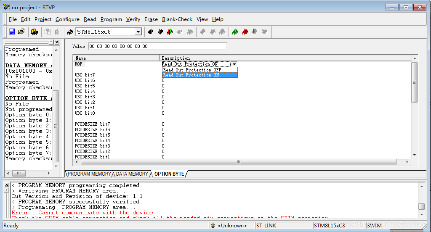Screen dimensions: 431x232
Task: Open the Blank-Check menu
Action: tap(177, 19)
